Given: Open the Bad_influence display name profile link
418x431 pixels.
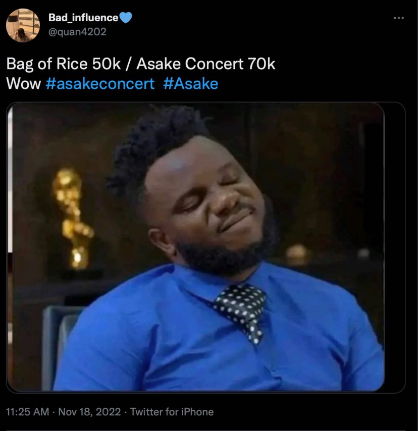Looking at the screenshot, I should (83, 18).
